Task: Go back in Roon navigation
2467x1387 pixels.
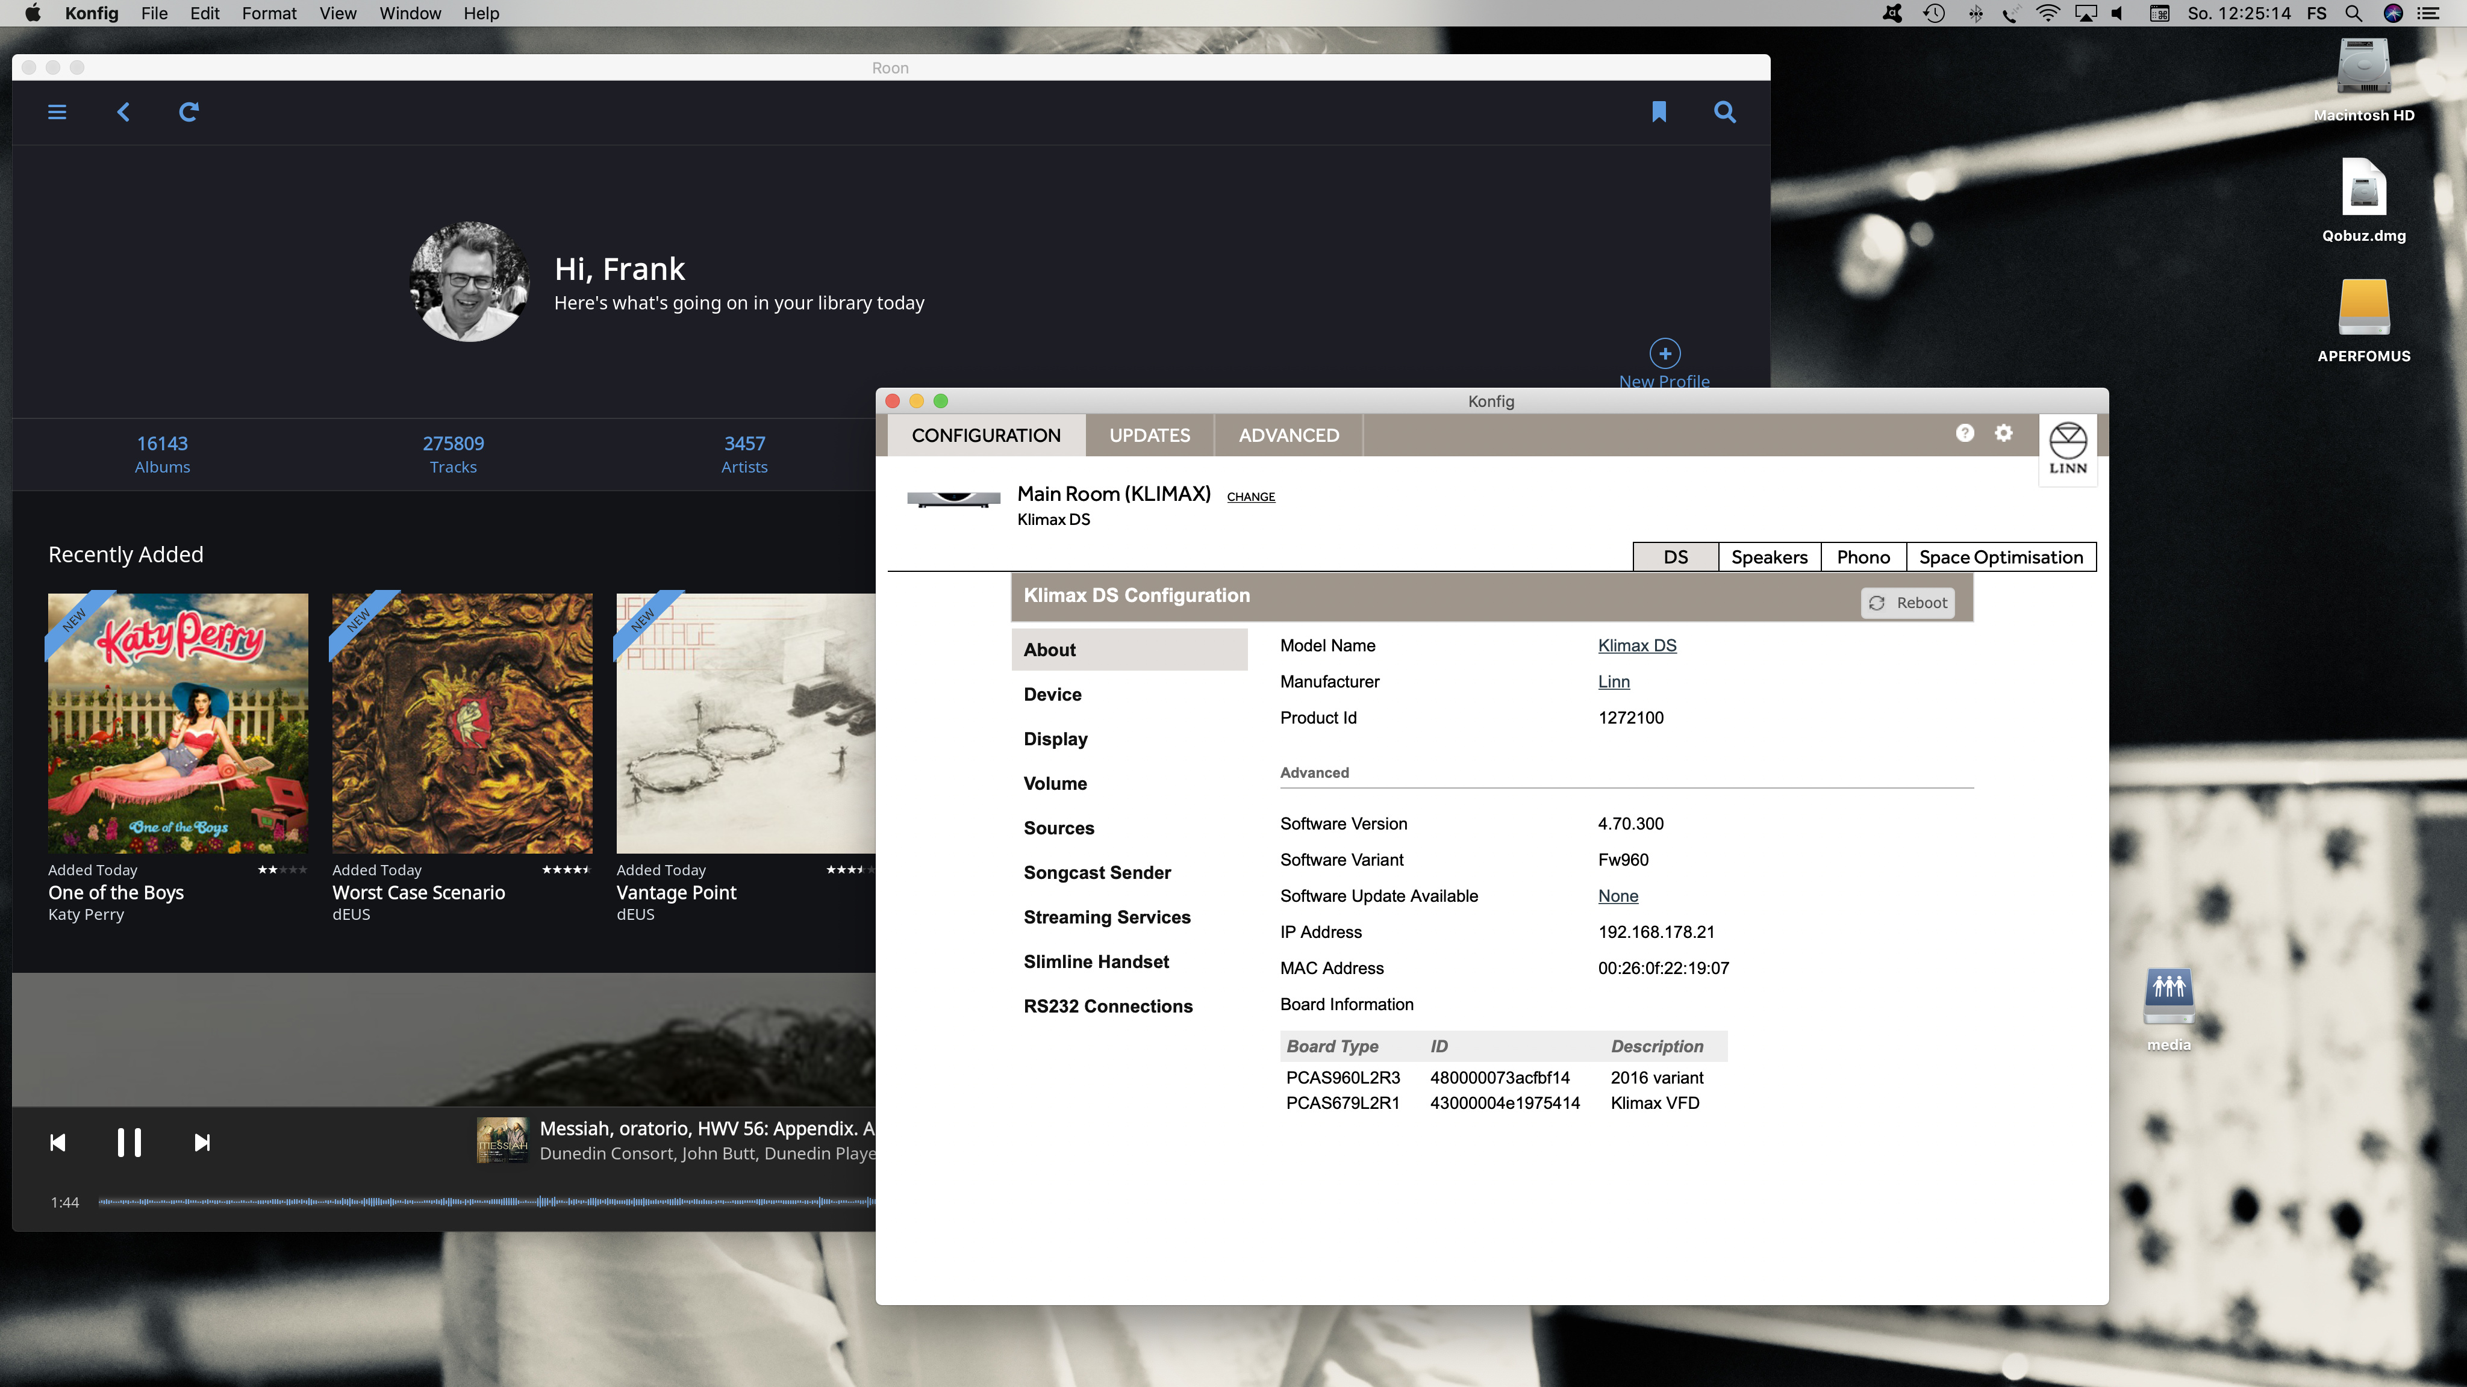Action: click(123, 112)
